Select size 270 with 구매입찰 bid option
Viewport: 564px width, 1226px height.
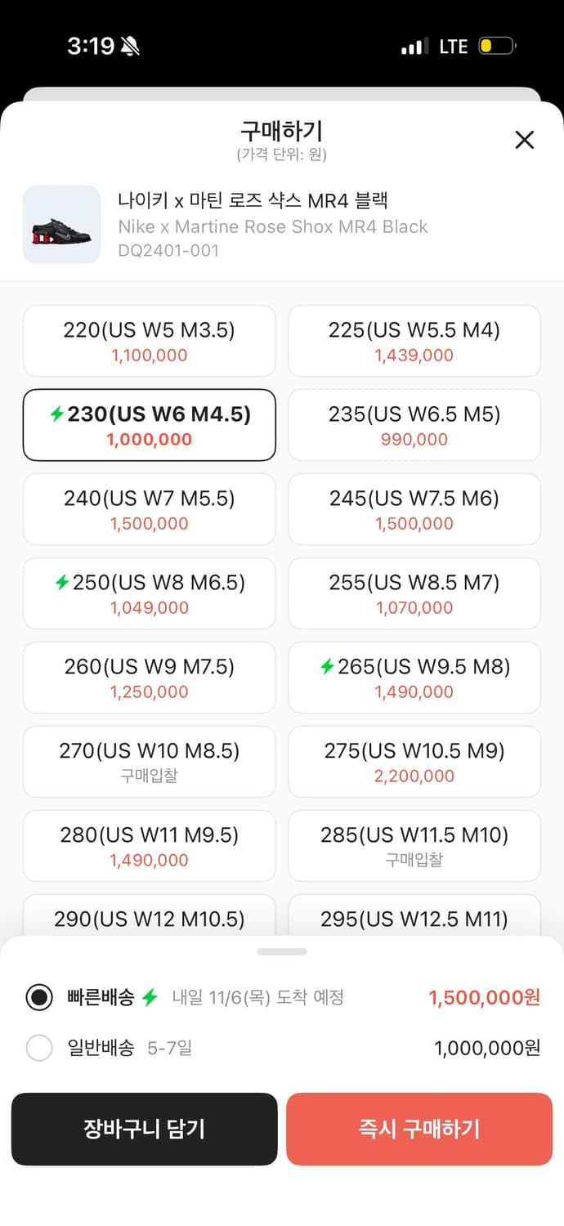click(150, 762)
